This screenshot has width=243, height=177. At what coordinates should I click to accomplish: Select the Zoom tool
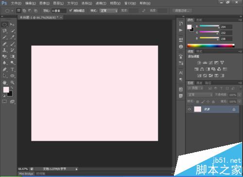[x=12, y=82]
